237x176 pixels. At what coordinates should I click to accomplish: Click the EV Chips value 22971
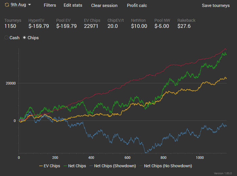point(91,26)
